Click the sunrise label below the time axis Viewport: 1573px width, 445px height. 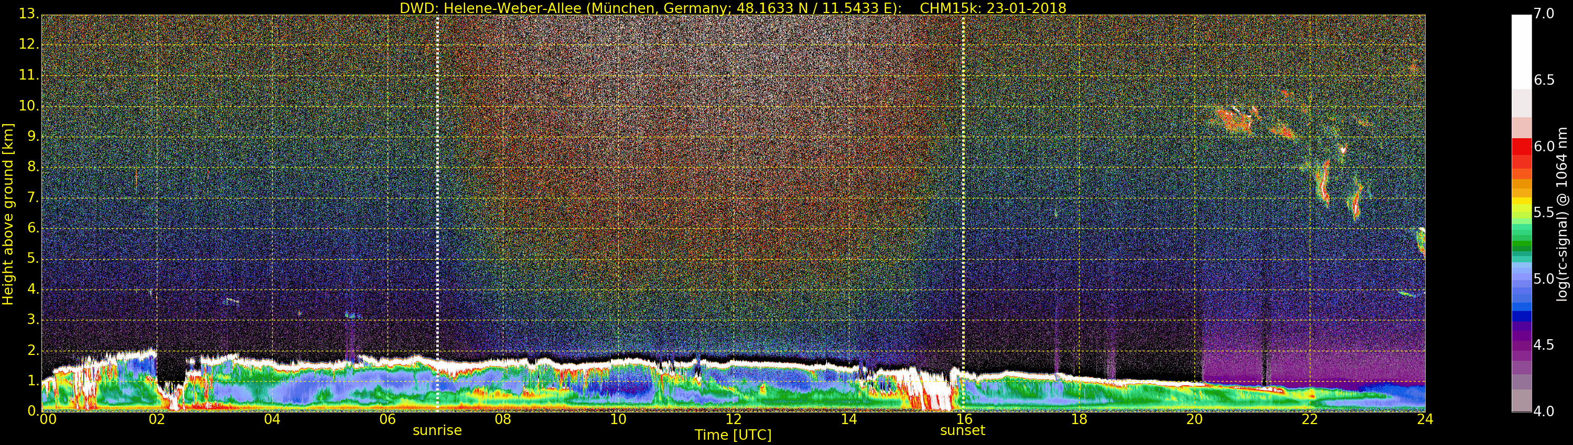(x=437, y=430)
